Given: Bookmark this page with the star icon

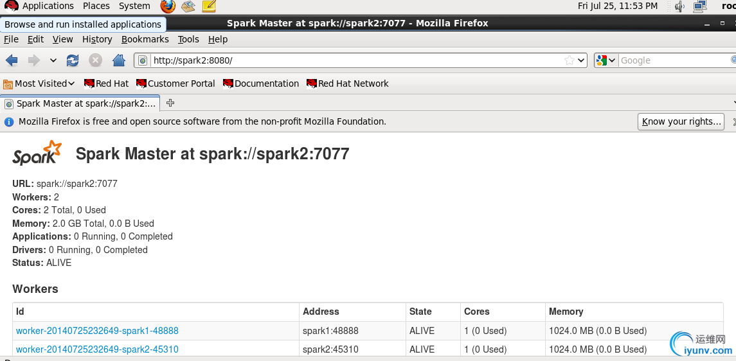Looking at the screenshot, I should 570,60.
